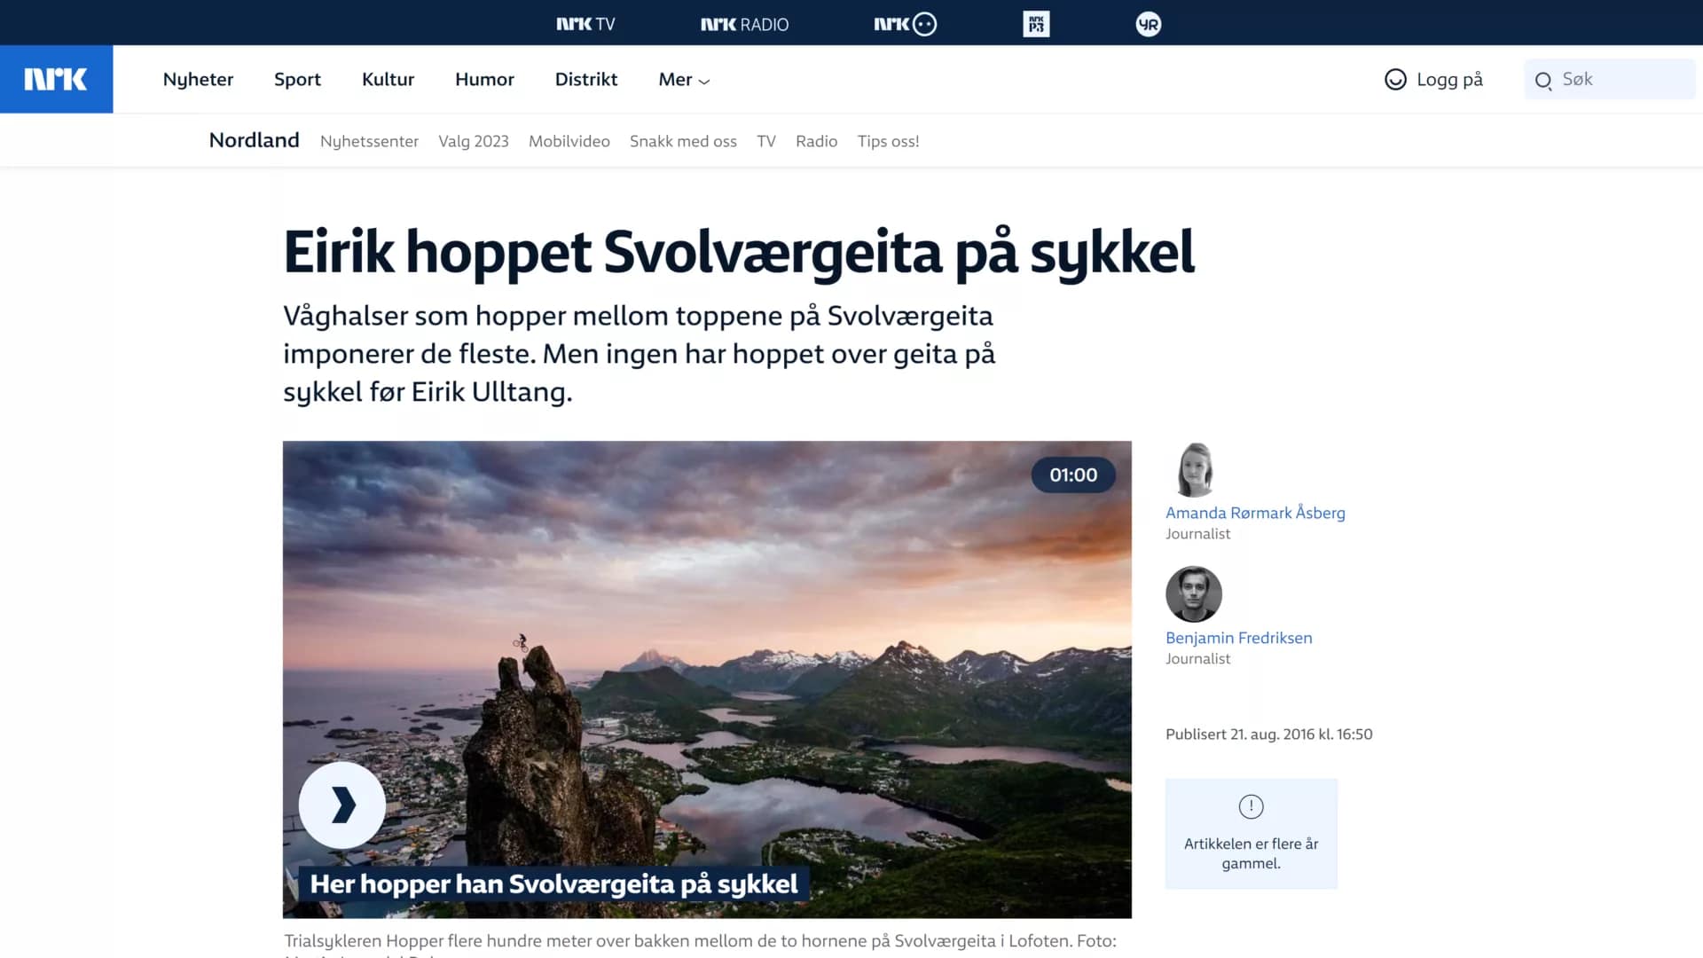This screenshot has height=958, width=1703.
Task: Open the Kultur section
Action: pyautogui.click(x=388, y=80)
